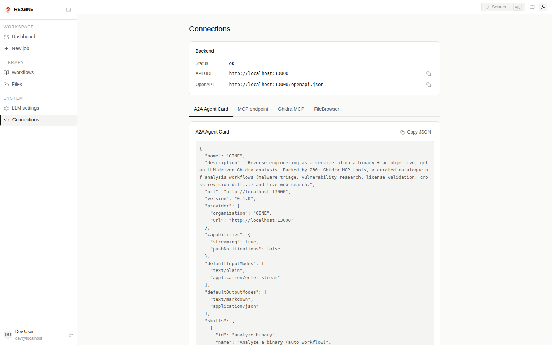
Task: Open Workflows library
Action: (38, 72)
